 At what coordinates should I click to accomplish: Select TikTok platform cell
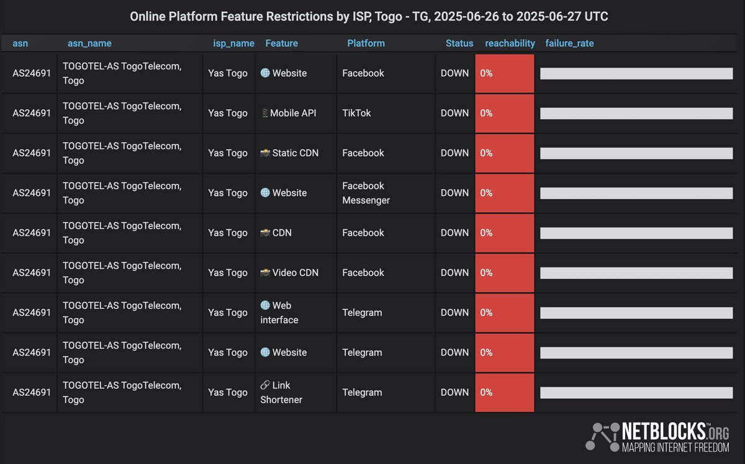tap(386, 113)
